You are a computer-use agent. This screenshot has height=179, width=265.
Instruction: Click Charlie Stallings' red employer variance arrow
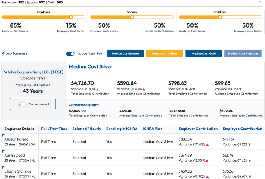point(207,176)
